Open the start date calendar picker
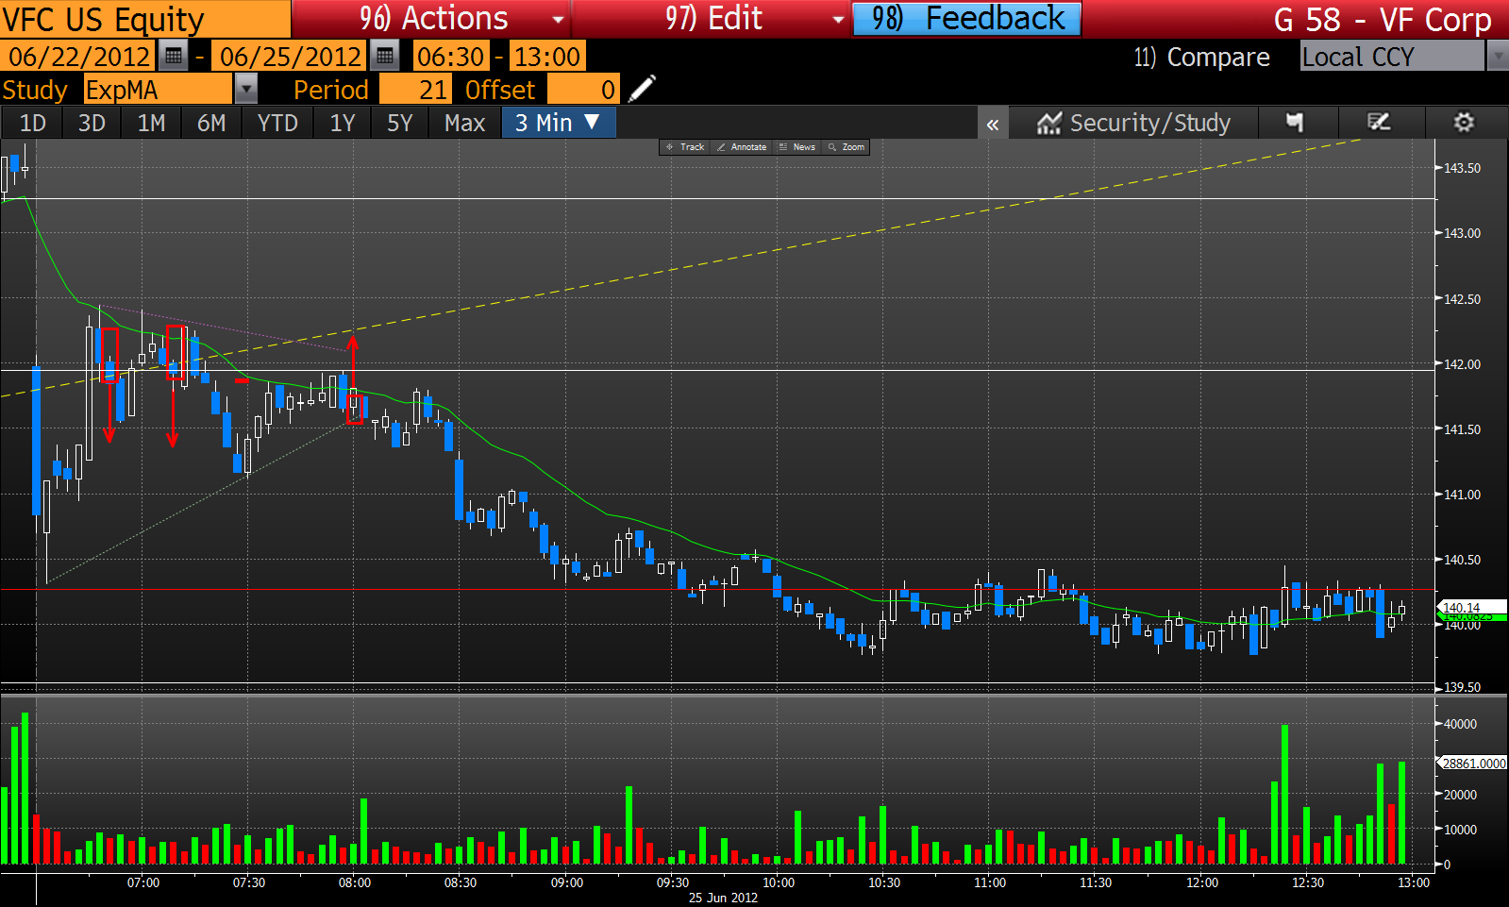Image resolution: width=1509 pixels, height=907 pixels. tap(174, 57)
